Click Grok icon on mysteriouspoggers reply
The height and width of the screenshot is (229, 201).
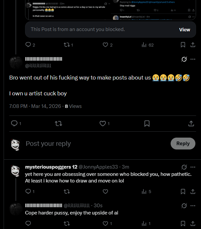184,167
